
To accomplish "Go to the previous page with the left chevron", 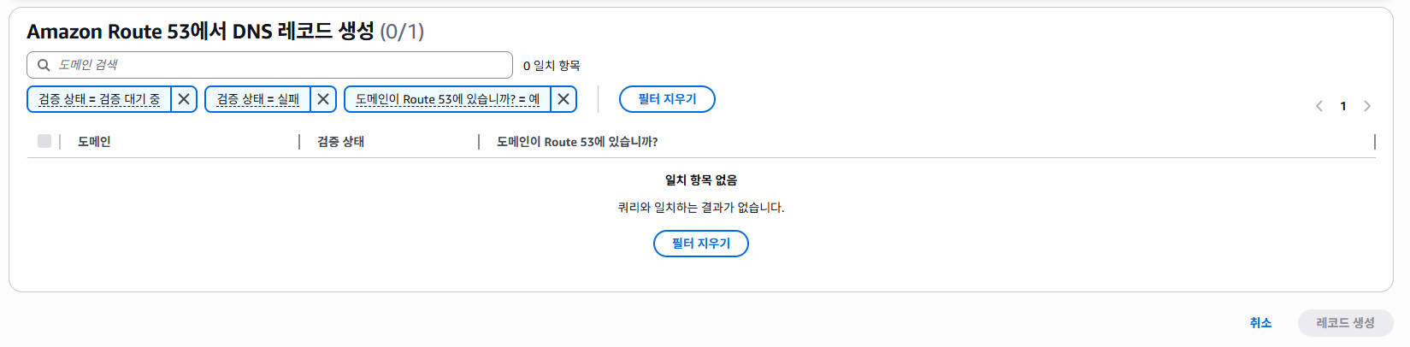I will coord(1319,106).
